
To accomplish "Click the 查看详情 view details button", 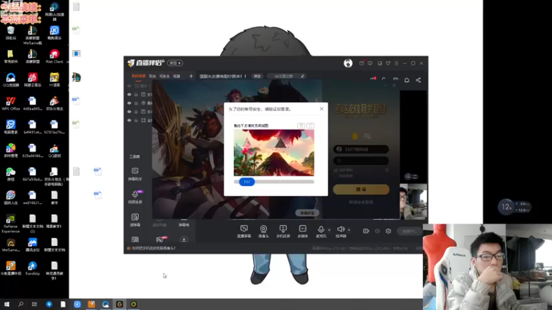I will pyautogui.click(x=307, y=213).
